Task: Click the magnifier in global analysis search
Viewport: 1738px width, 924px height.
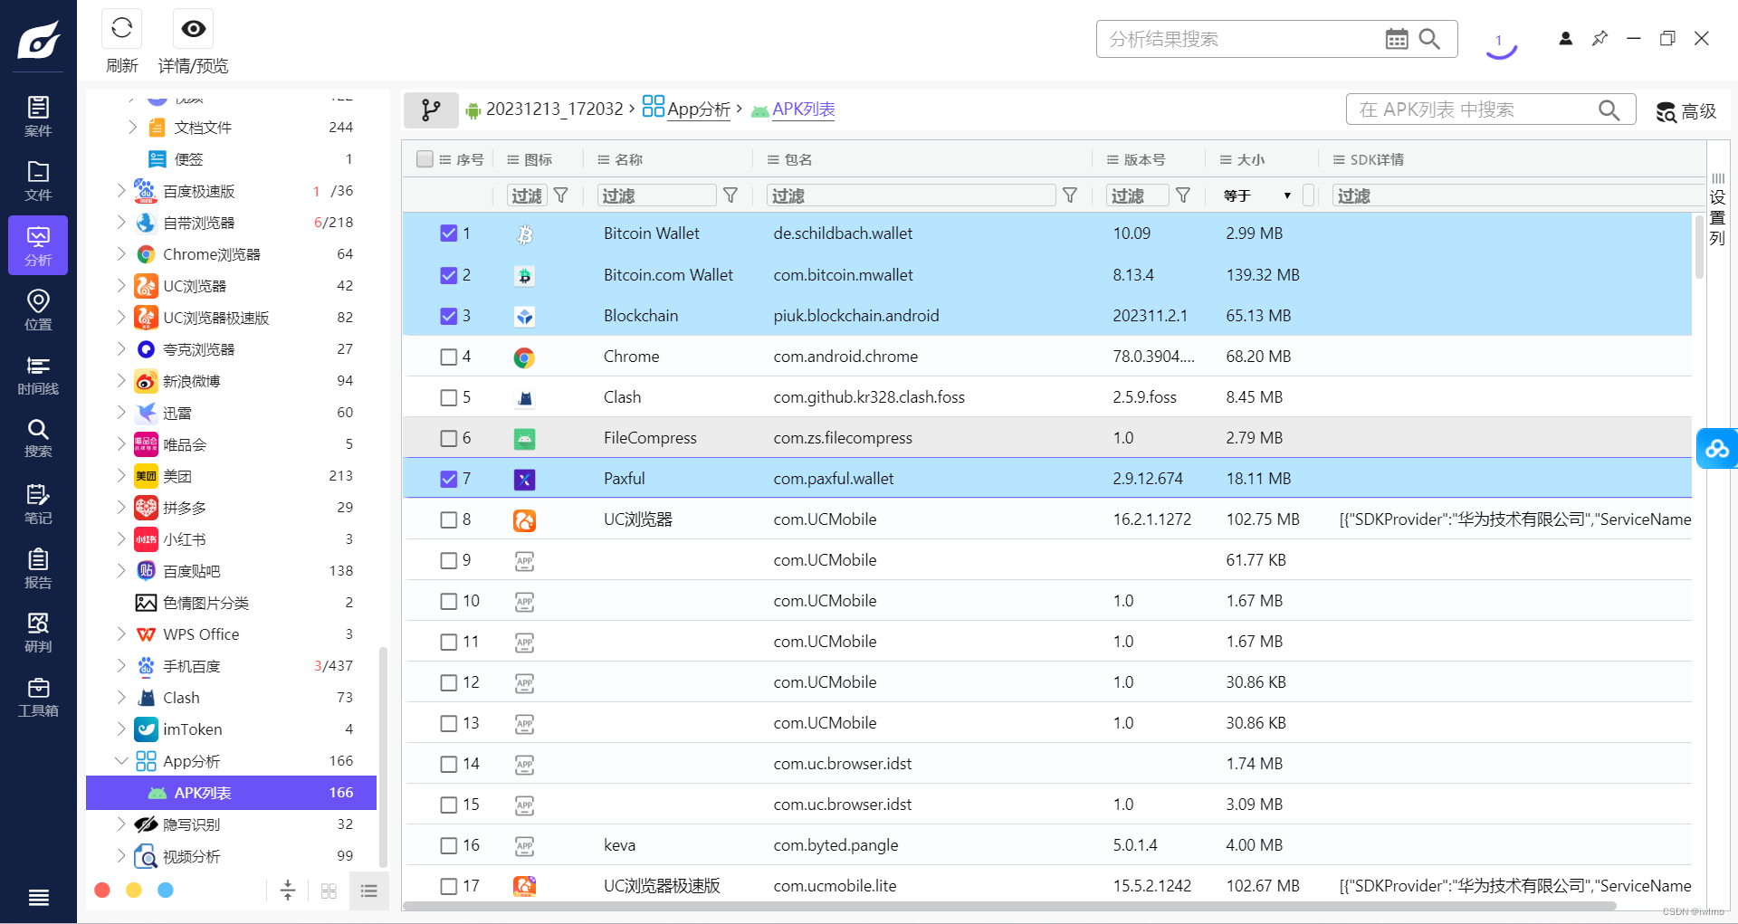Action: pyautogui.click(x=1430, y=39)
